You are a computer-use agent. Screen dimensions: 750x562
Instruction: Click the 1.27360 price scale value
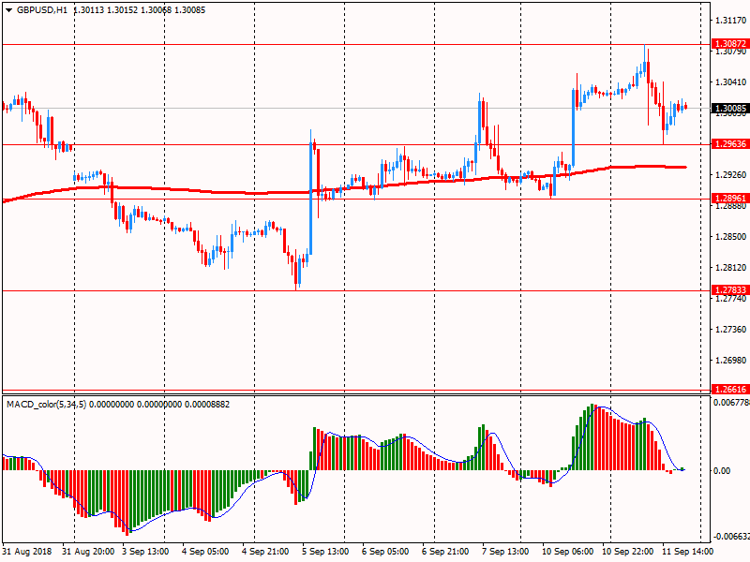731,330
